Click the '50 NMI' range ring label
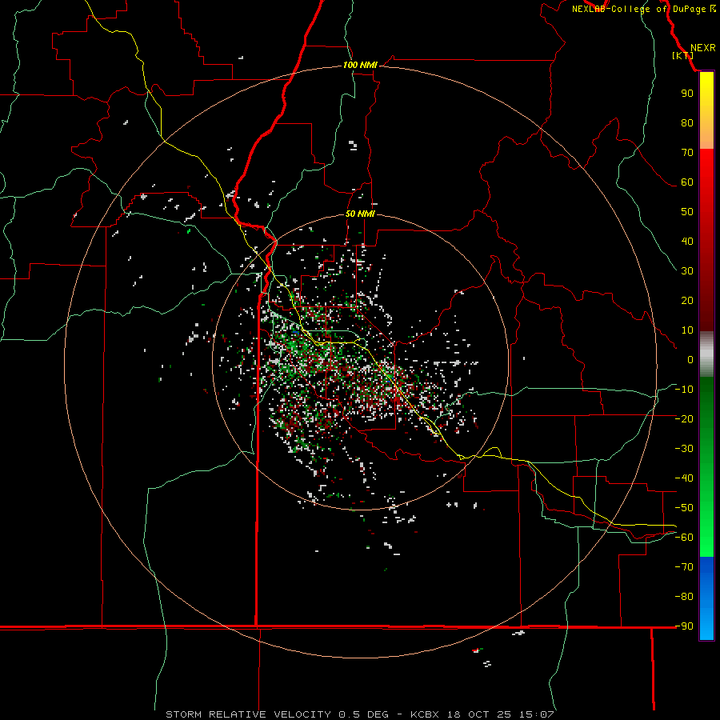Image resolution: width=720 pixels, height=720 pixels. coord(360,214)
